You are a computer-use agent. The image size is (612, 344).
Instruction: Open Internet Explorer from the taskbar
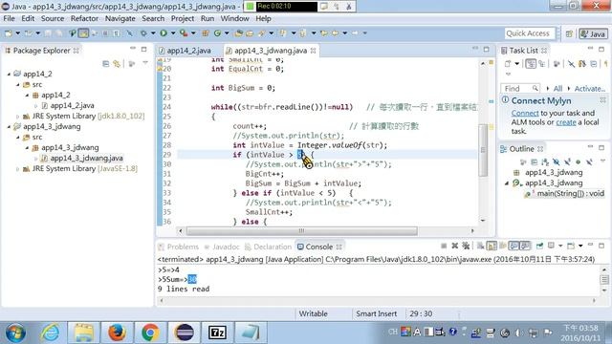[x=51, y=333]
